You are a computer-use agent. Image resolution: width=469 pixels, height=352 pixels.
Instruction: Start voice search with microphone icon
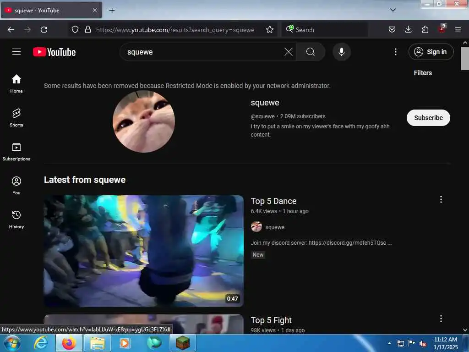(342, 52)
